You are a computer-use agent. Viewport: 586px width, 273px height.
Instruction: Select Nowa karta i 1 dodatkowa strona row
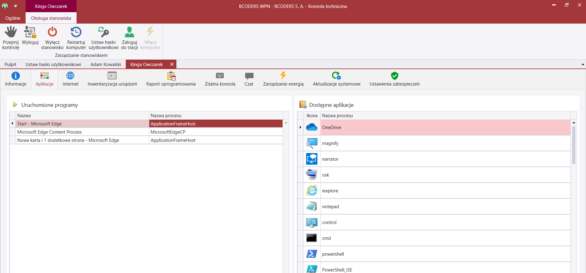tap(146, 140)
